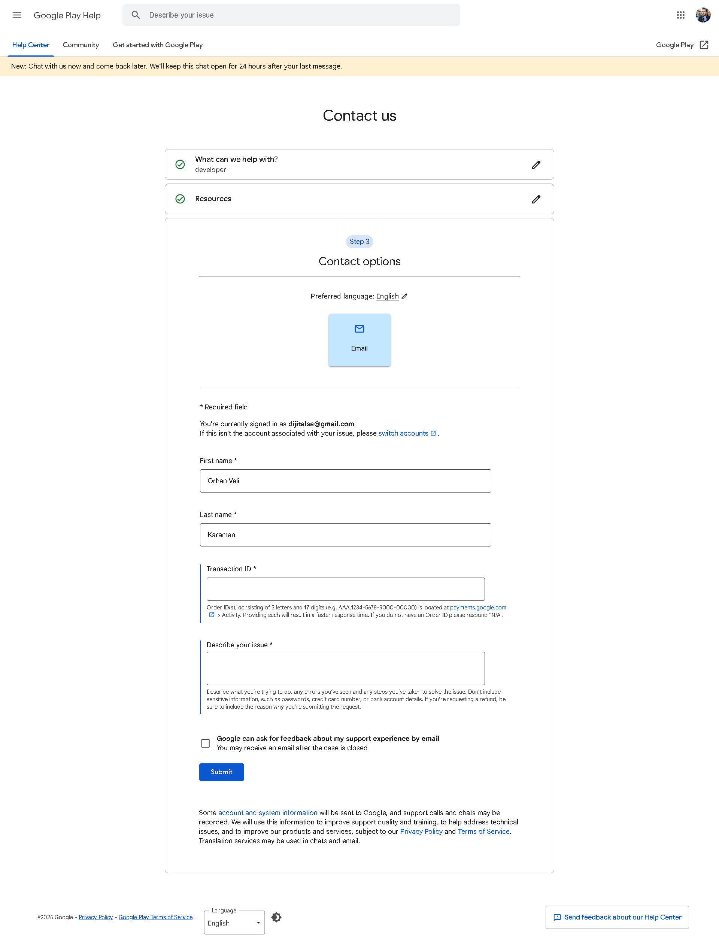Click the Google Play Help title
This screenshot has width=719, height=939.
coord(67,15)
